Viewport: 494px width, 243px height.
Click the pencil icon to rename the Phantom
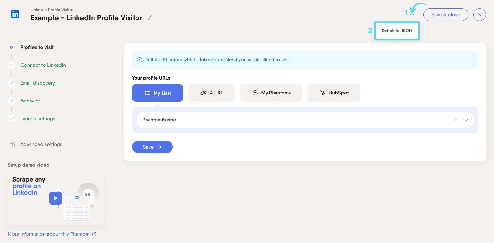(x=150, y=18)
